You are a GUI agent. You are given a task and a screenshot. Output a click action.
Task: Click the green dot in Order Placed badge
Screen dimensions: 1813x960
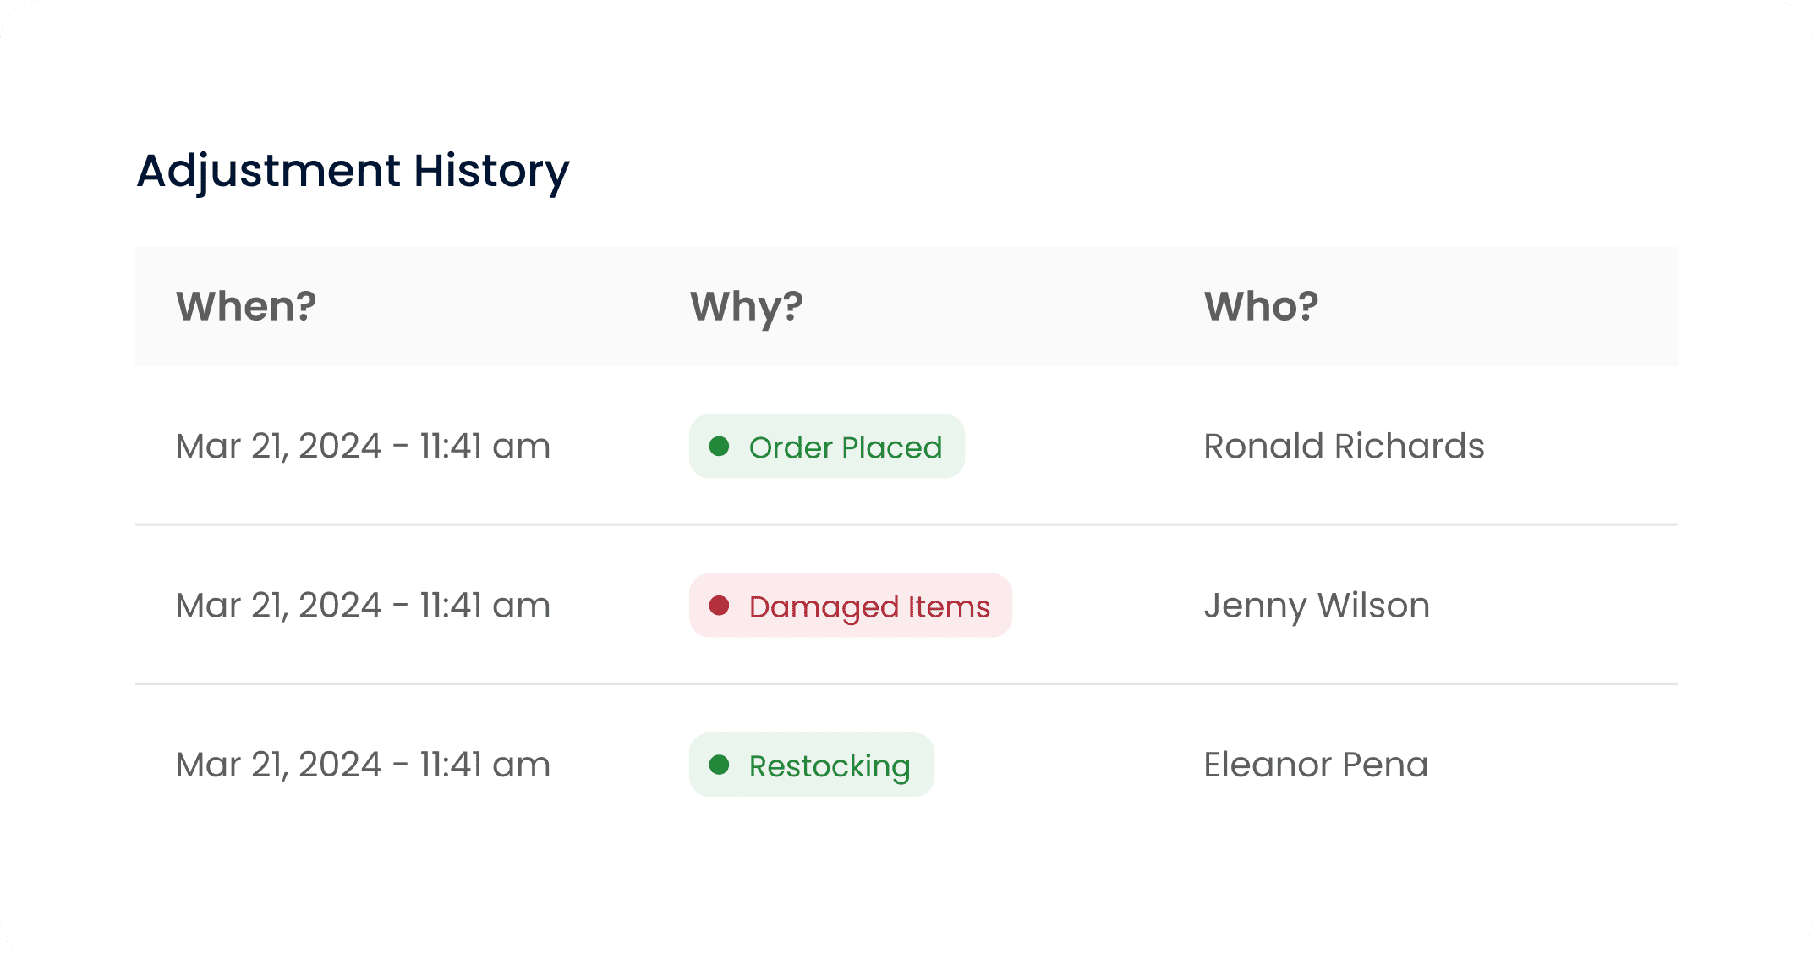pos(719,446)
